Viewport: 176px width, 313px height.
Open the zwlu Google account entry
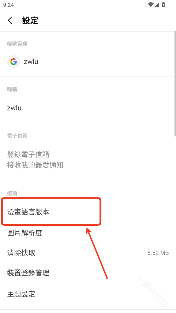point(87,62)
